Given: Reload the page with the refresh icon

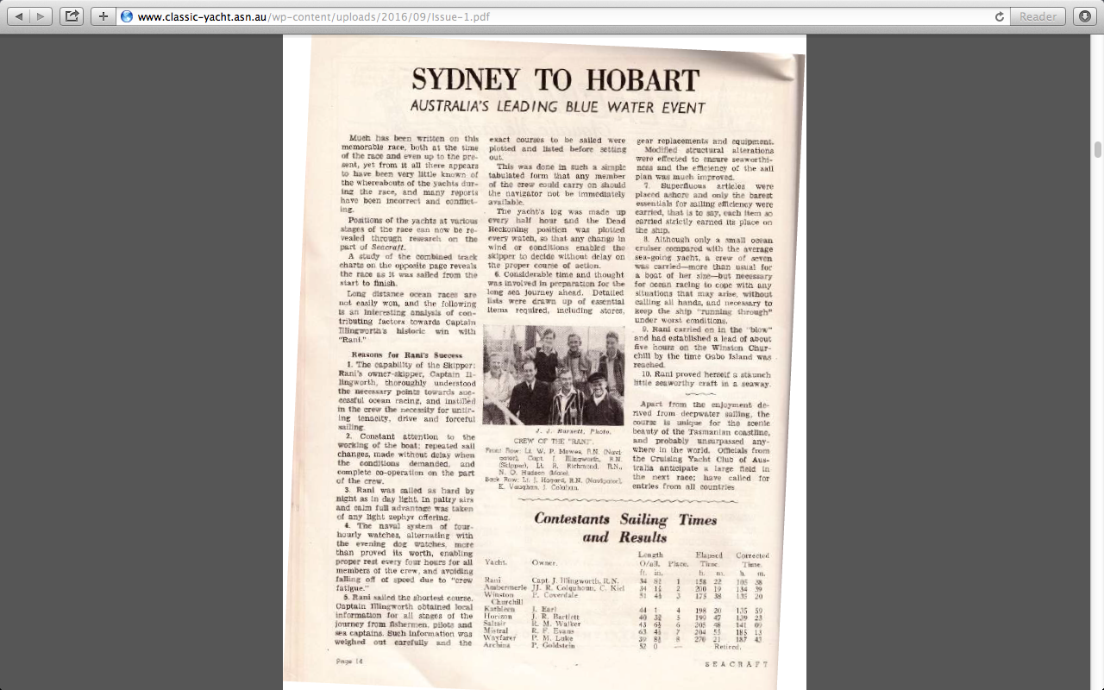Looking at the screenshot, I should coord(1000,16).
